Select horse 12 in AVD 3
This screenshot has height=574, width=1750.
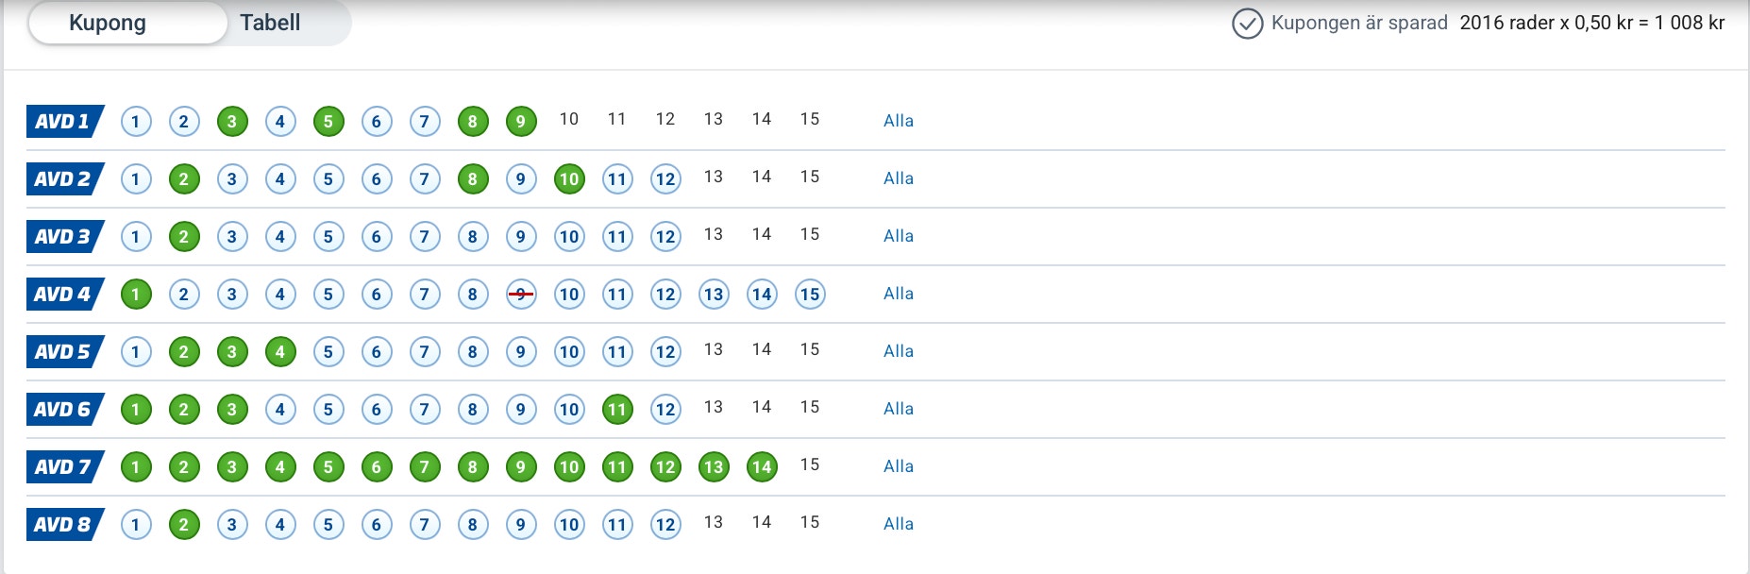pyautogui.click(x=665, y=237)
